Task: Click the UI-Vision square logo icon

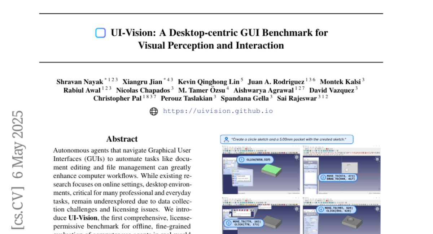Action: [x=100, y=33]
